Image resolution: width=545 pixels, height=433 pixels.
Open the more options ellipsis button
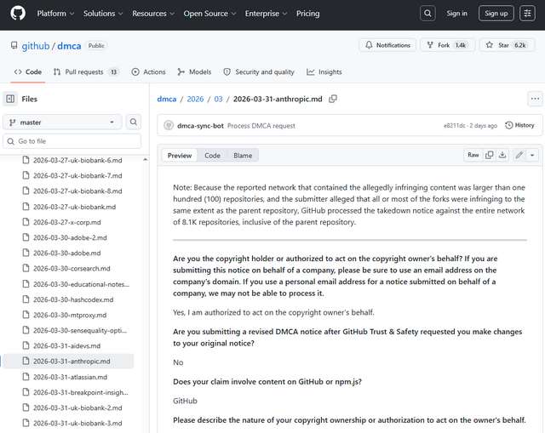click(x=535, y=99)
